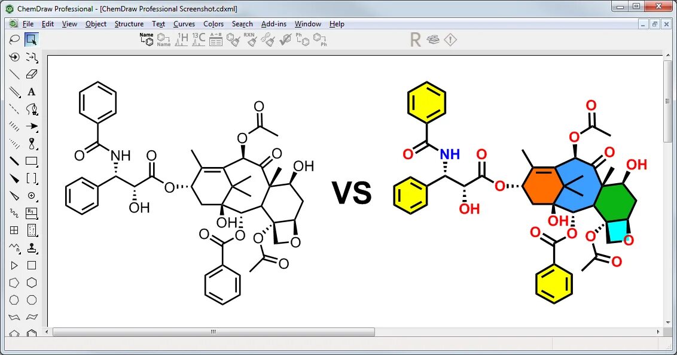Select the Bold Bond tool
Viewport: 677px width, 355px height.
14,161
